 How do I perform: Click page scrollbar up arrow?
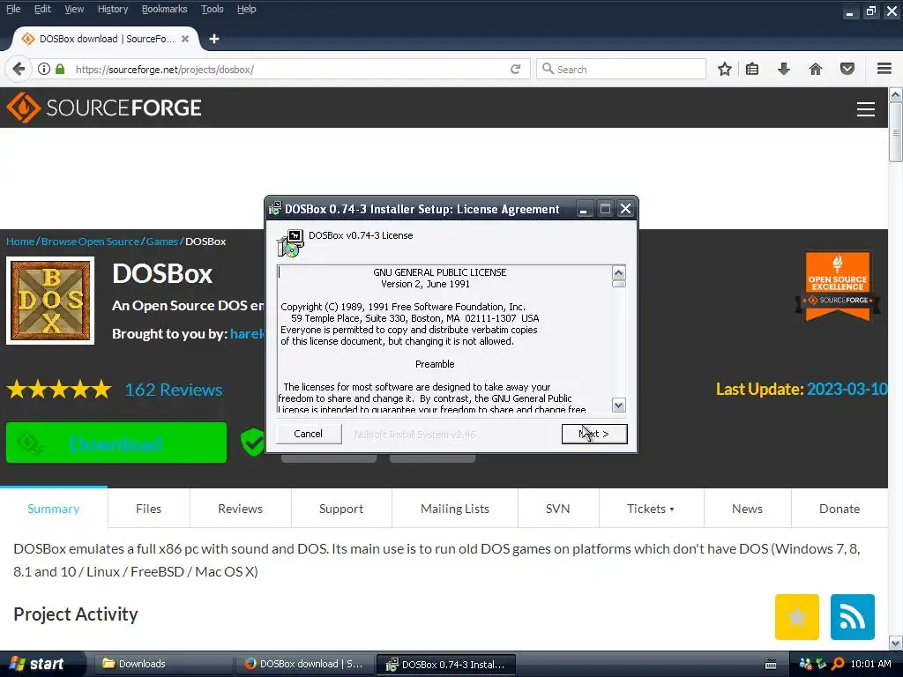[x=896, y=94]
